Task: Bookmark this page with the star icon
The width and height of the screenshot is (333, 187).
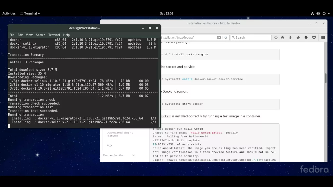Action: (276, 38)
